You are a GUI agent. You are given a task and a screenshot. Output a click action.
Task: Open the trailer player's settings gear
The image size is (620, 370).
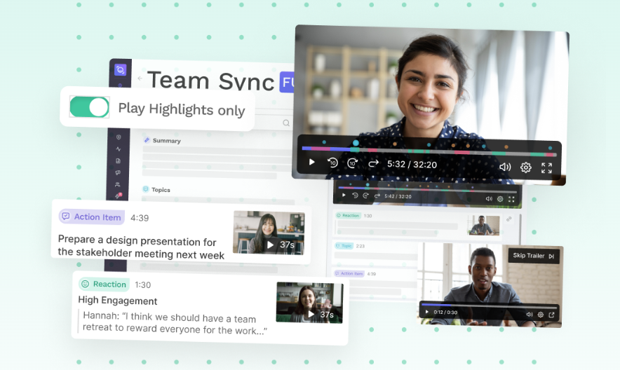(x=541, y=315)
